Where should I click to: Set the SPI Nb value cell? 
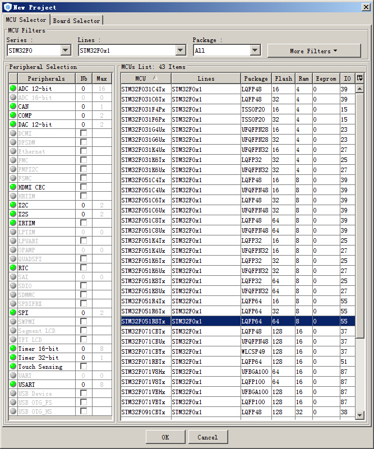pyautogui.click(x=84, y=312)
